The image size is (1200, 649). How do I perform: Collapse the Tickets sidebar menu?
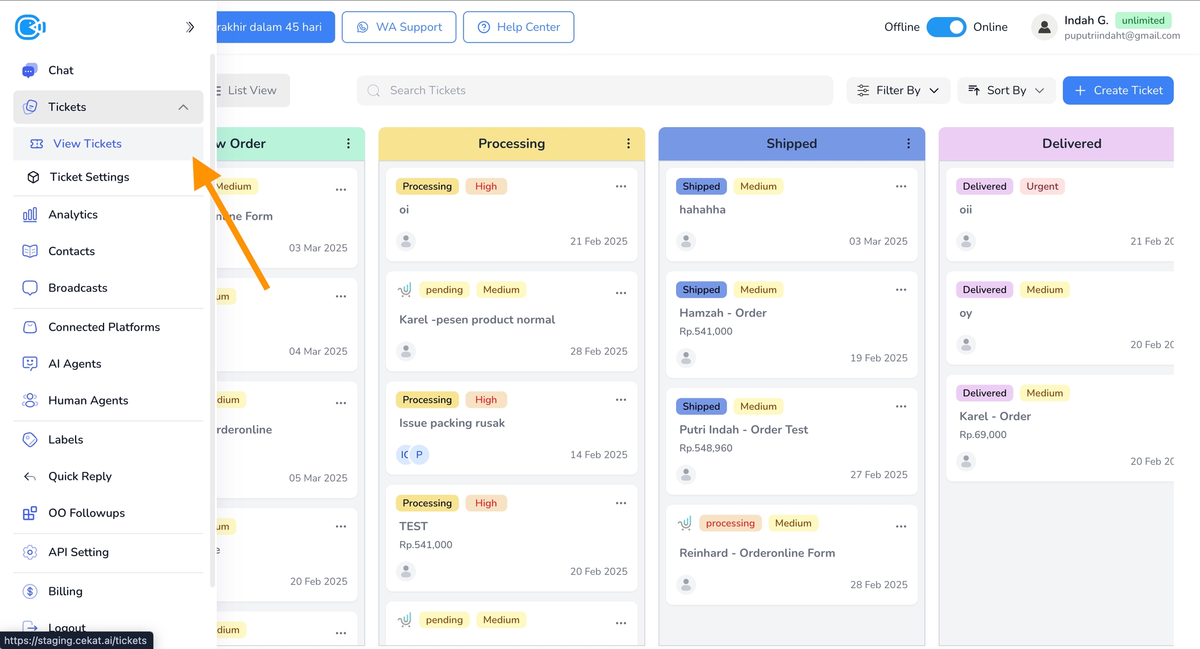point(183,107)
